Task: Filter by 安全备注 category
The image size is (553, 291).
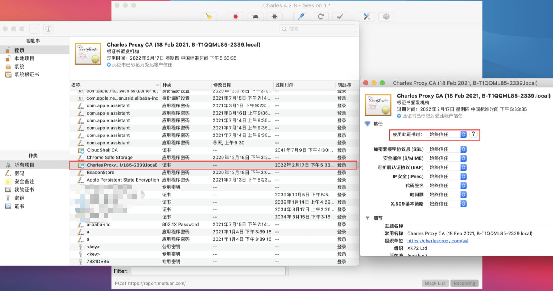Action: point(35,182)
